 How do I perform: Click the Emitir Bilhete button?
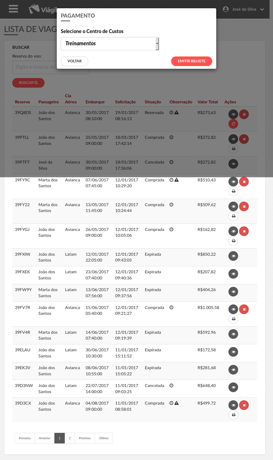191,61
